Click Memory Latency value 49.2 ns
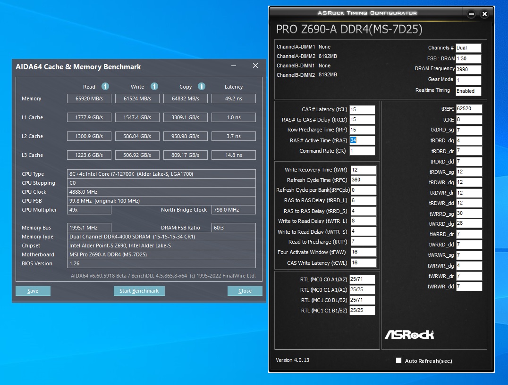This screenshot has width=508, height=385. (x=234, y=98)
